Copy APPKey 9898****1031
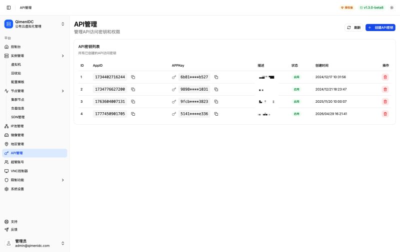 click(x=216, y=89)
